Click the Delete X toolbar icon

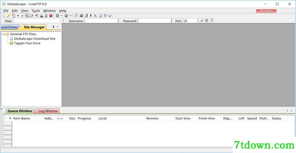(95, 16)
